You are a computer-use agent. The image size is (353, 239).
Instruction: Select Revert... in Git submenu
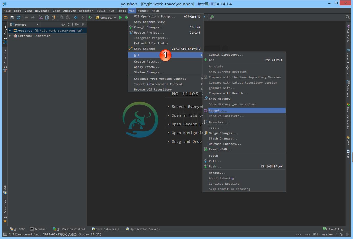point(244,111)
